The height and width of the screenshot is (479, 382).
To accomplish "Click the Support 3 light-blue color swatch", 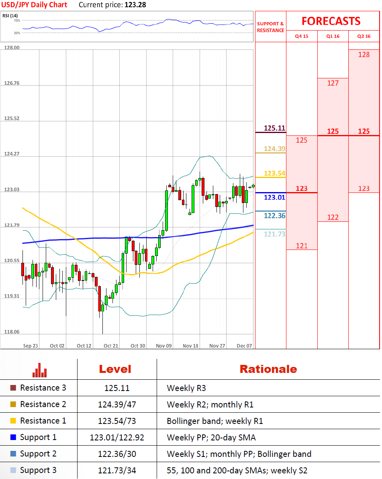I will 13,470.
